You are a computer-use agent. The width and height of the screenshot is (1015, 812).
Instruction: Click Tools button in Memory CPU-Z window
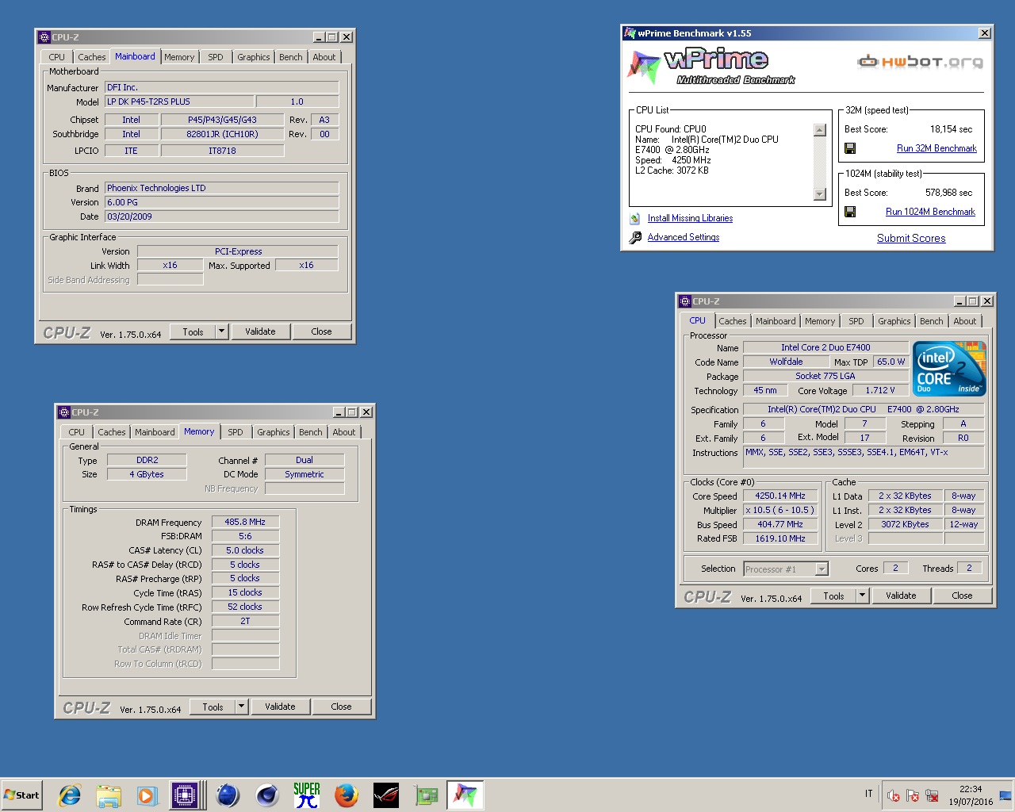(213, 707)
